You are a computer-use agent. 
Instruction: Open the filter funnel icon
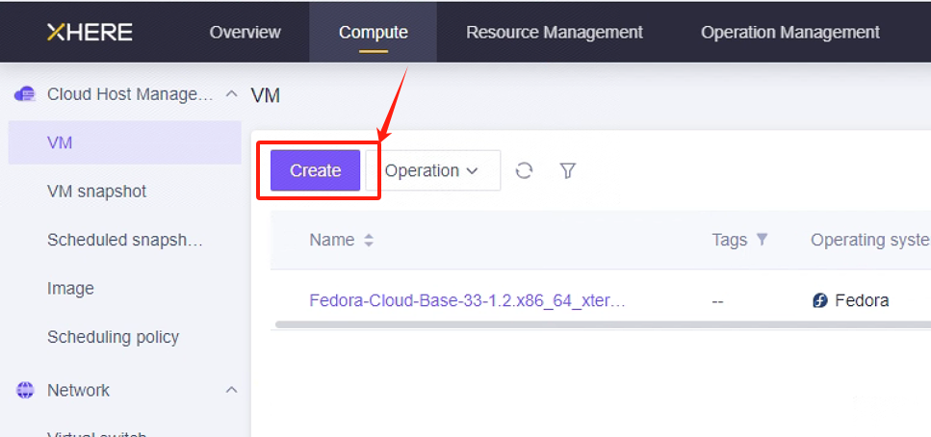tap(568, 171)
